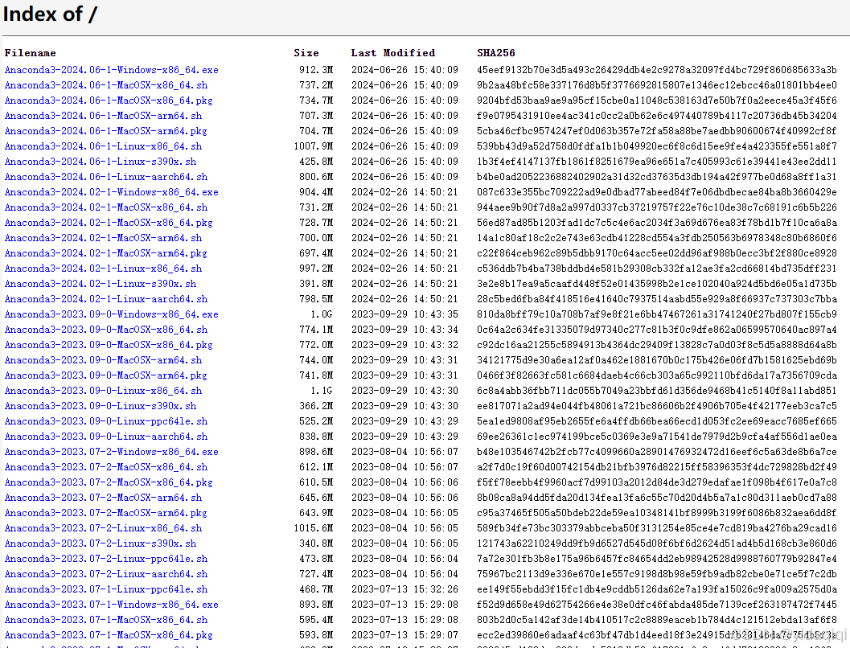The width and height of the screenshot is (850, 648).
Task: Click Anaconda3-2023.07-1-Windows-x86_64.exe link
Action: [x=111, y=604]
